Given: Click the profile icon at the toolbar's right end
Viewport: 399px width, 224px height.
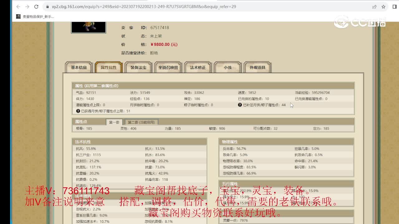Looking at the screenshot, I should point(394,6).
